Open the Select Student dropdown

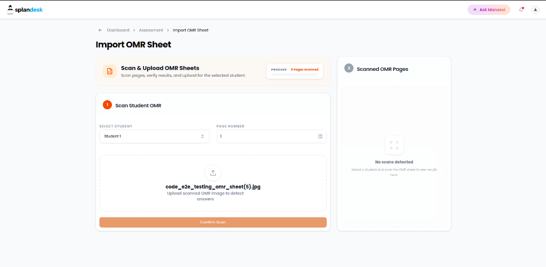(154, 136)
